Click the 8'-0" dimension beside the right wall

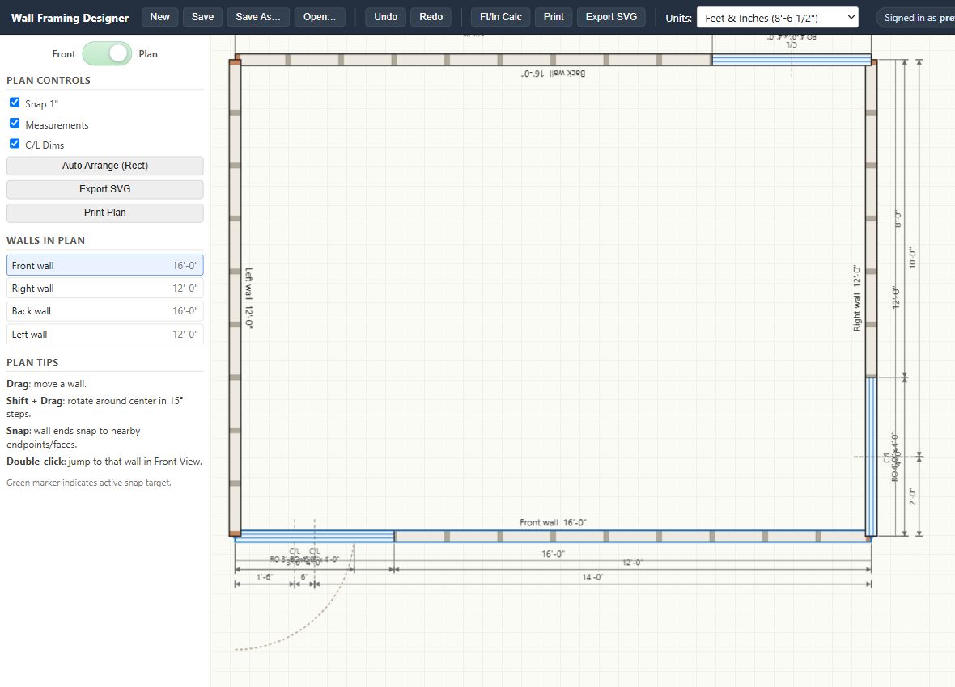898,219
